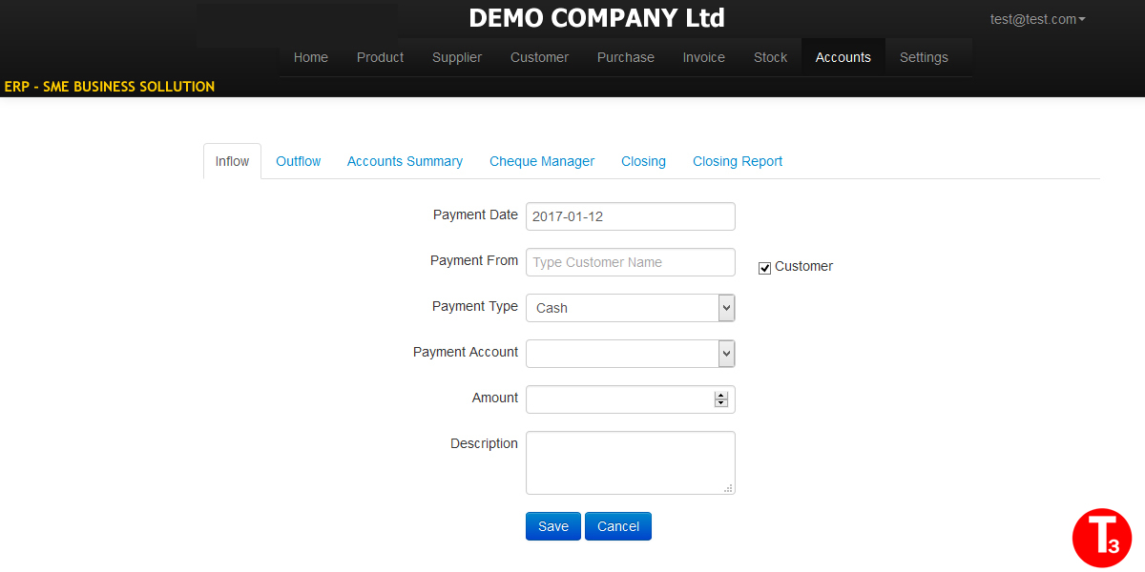Switch to the Closing tab
The width and height of the screenshot is (1145, 572).
tap(643, 161)
